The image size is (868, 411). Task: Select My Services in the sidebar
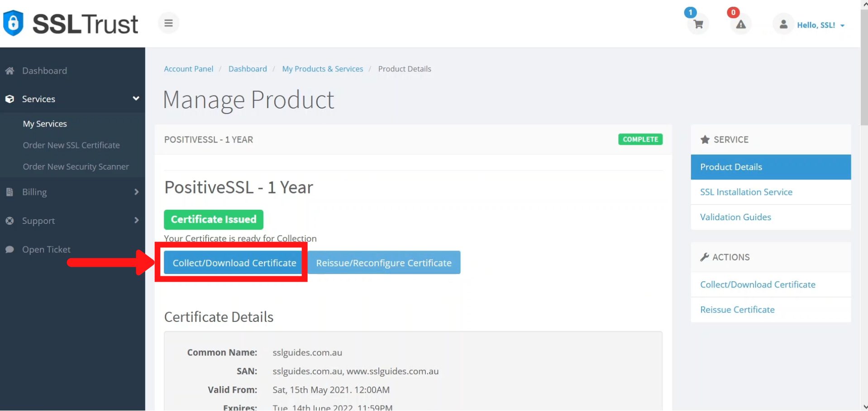click(x=44, y=123)
